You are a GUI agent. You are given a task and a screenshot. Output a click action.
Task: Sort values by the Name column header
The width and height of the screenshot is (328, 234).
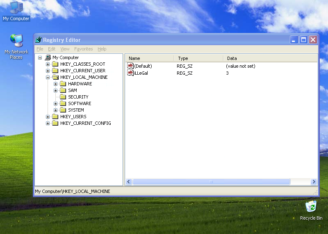[150, 58]
